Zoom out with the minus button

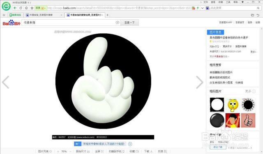(x=71, y=152)
